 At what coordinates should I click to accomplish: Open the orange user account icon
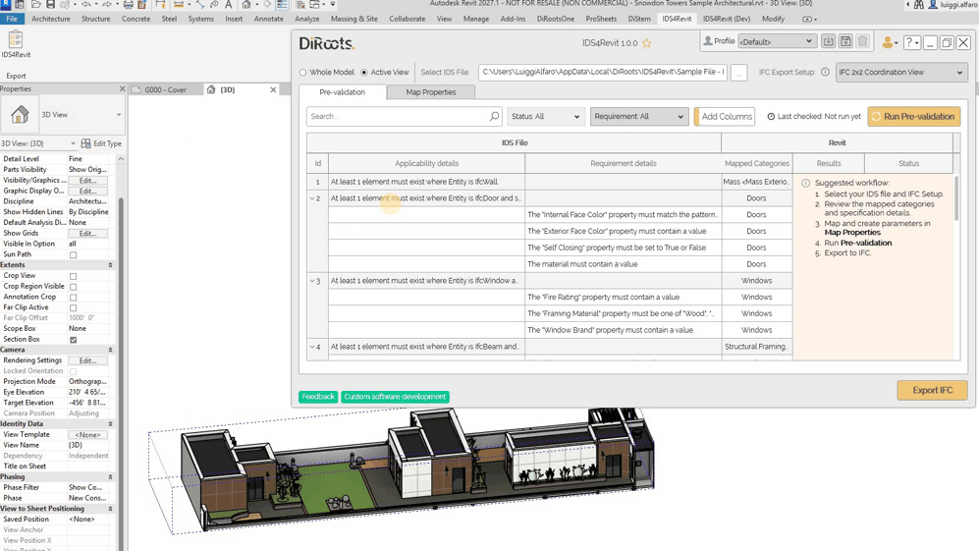pyautogui.click(x=889, y=42)
